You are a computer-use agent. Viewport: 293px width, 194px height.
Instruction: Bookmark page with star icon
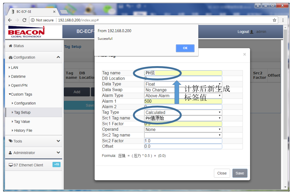tap(274, 20)
